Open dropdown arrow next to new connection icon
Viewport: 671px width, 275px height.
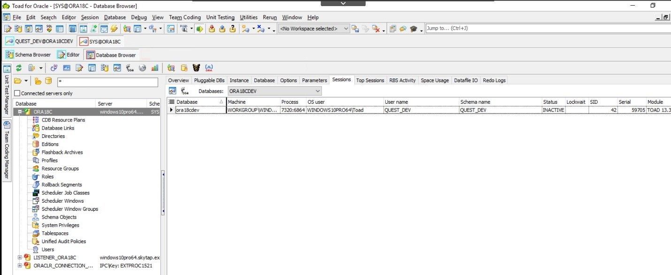point(253,28)
